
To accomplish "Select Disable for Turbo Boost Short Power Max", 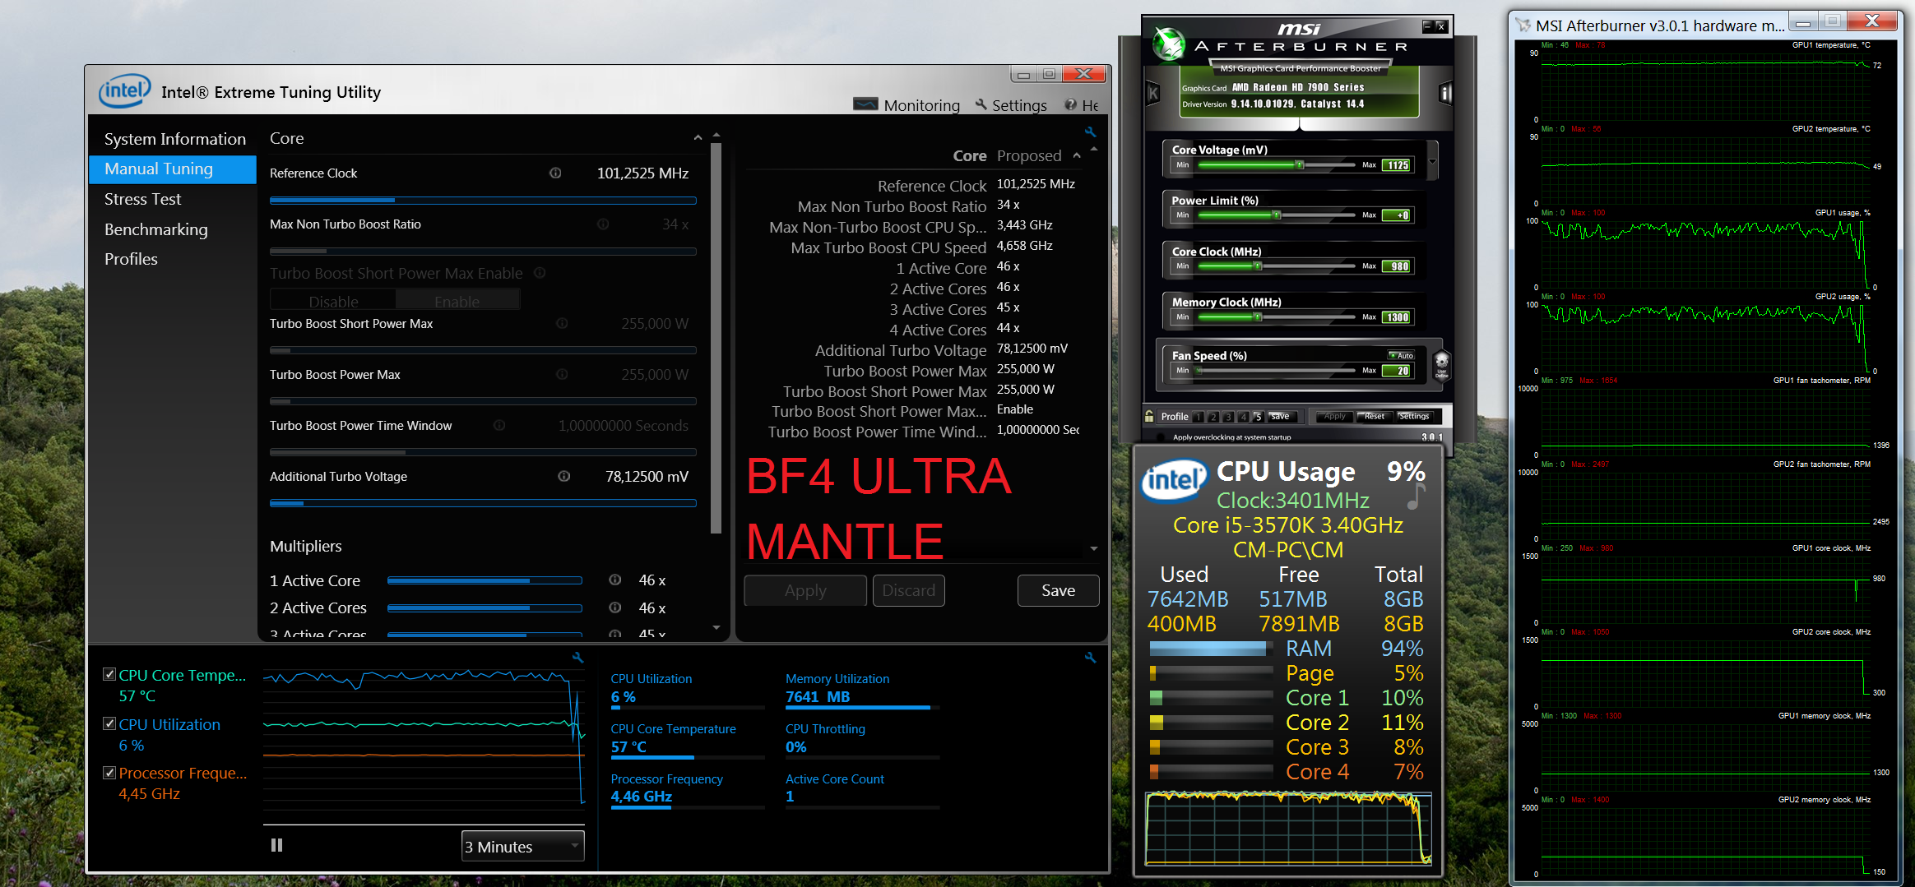I will (333, 301).
